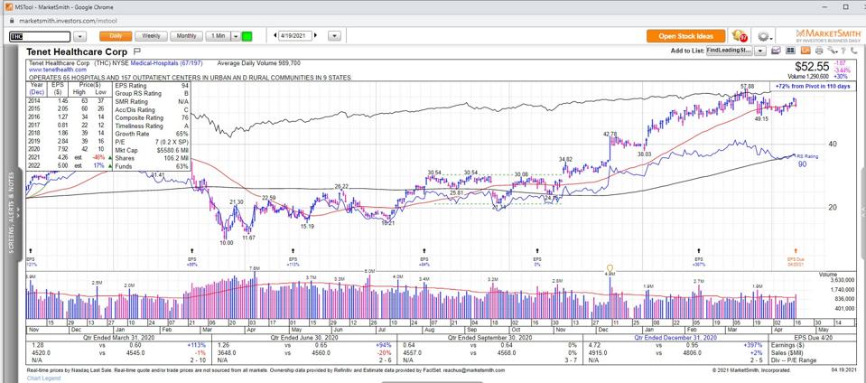This screenshot has height=383, width=866.
Task: Click the site padlock icon in address bar
Action: 12,21
